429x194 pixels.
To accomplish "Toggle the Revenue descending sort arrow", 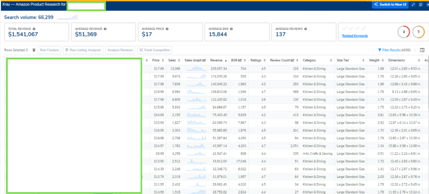I will click(x=226, y=60).
